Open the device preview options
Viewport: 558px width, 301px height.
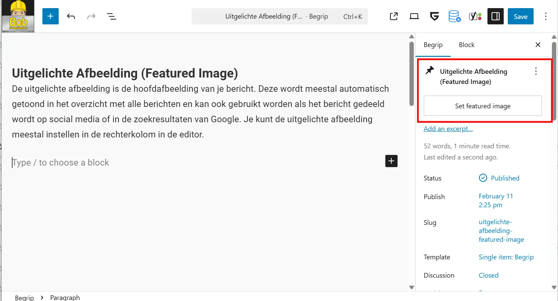click(414, 16)
